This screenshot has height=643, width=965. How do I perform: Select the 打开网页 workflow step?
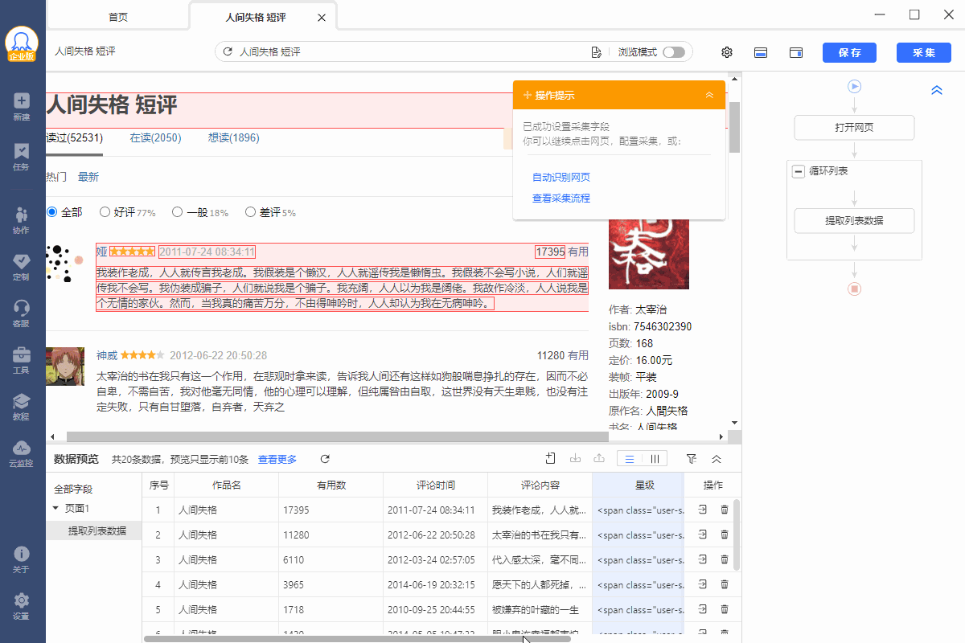(854, 128)
